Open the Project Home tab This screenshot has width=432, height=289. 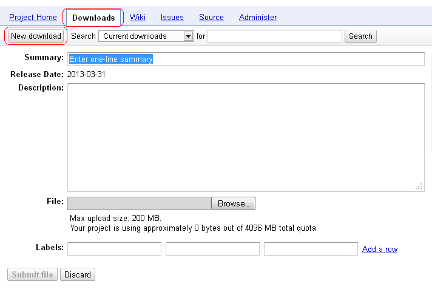pos(33,18)
